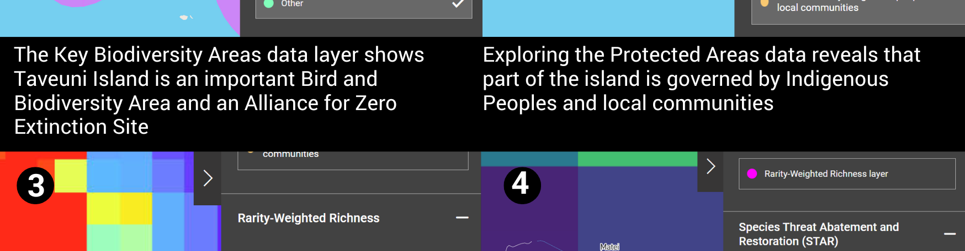Click the Matei place label on the map
Image resolution: width=965 pixels, height=251 pixels.
[609, 247]
